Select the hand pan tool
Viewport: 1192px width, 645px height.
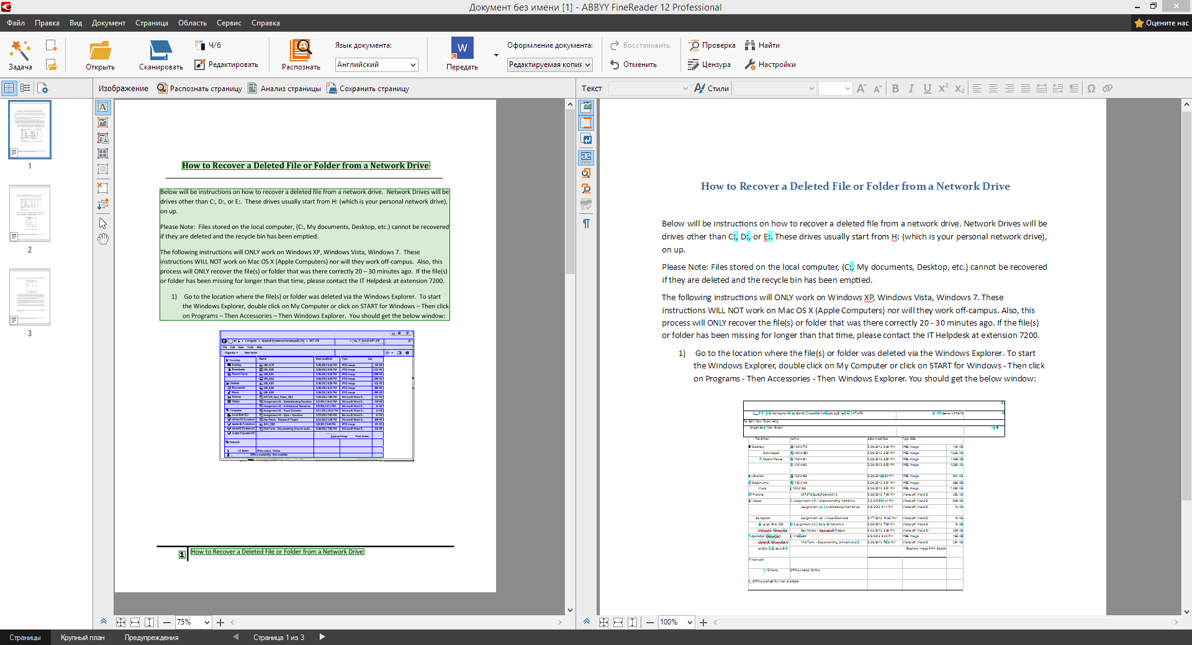pyautogui.click(x=103, y=239)
